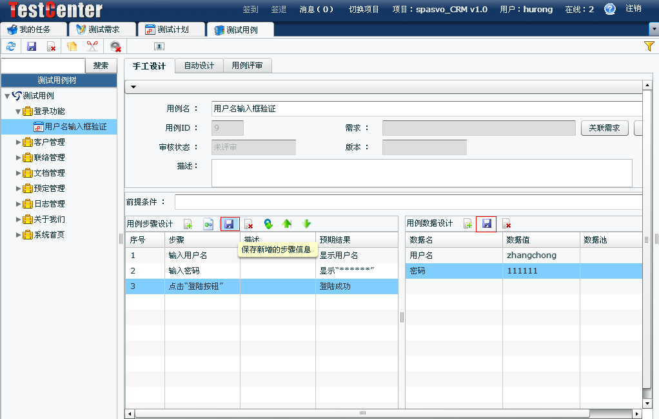This screenshot has height=419, width=659.
Task: Click the add step icon in 用例步骤设计
Action: 188,224
